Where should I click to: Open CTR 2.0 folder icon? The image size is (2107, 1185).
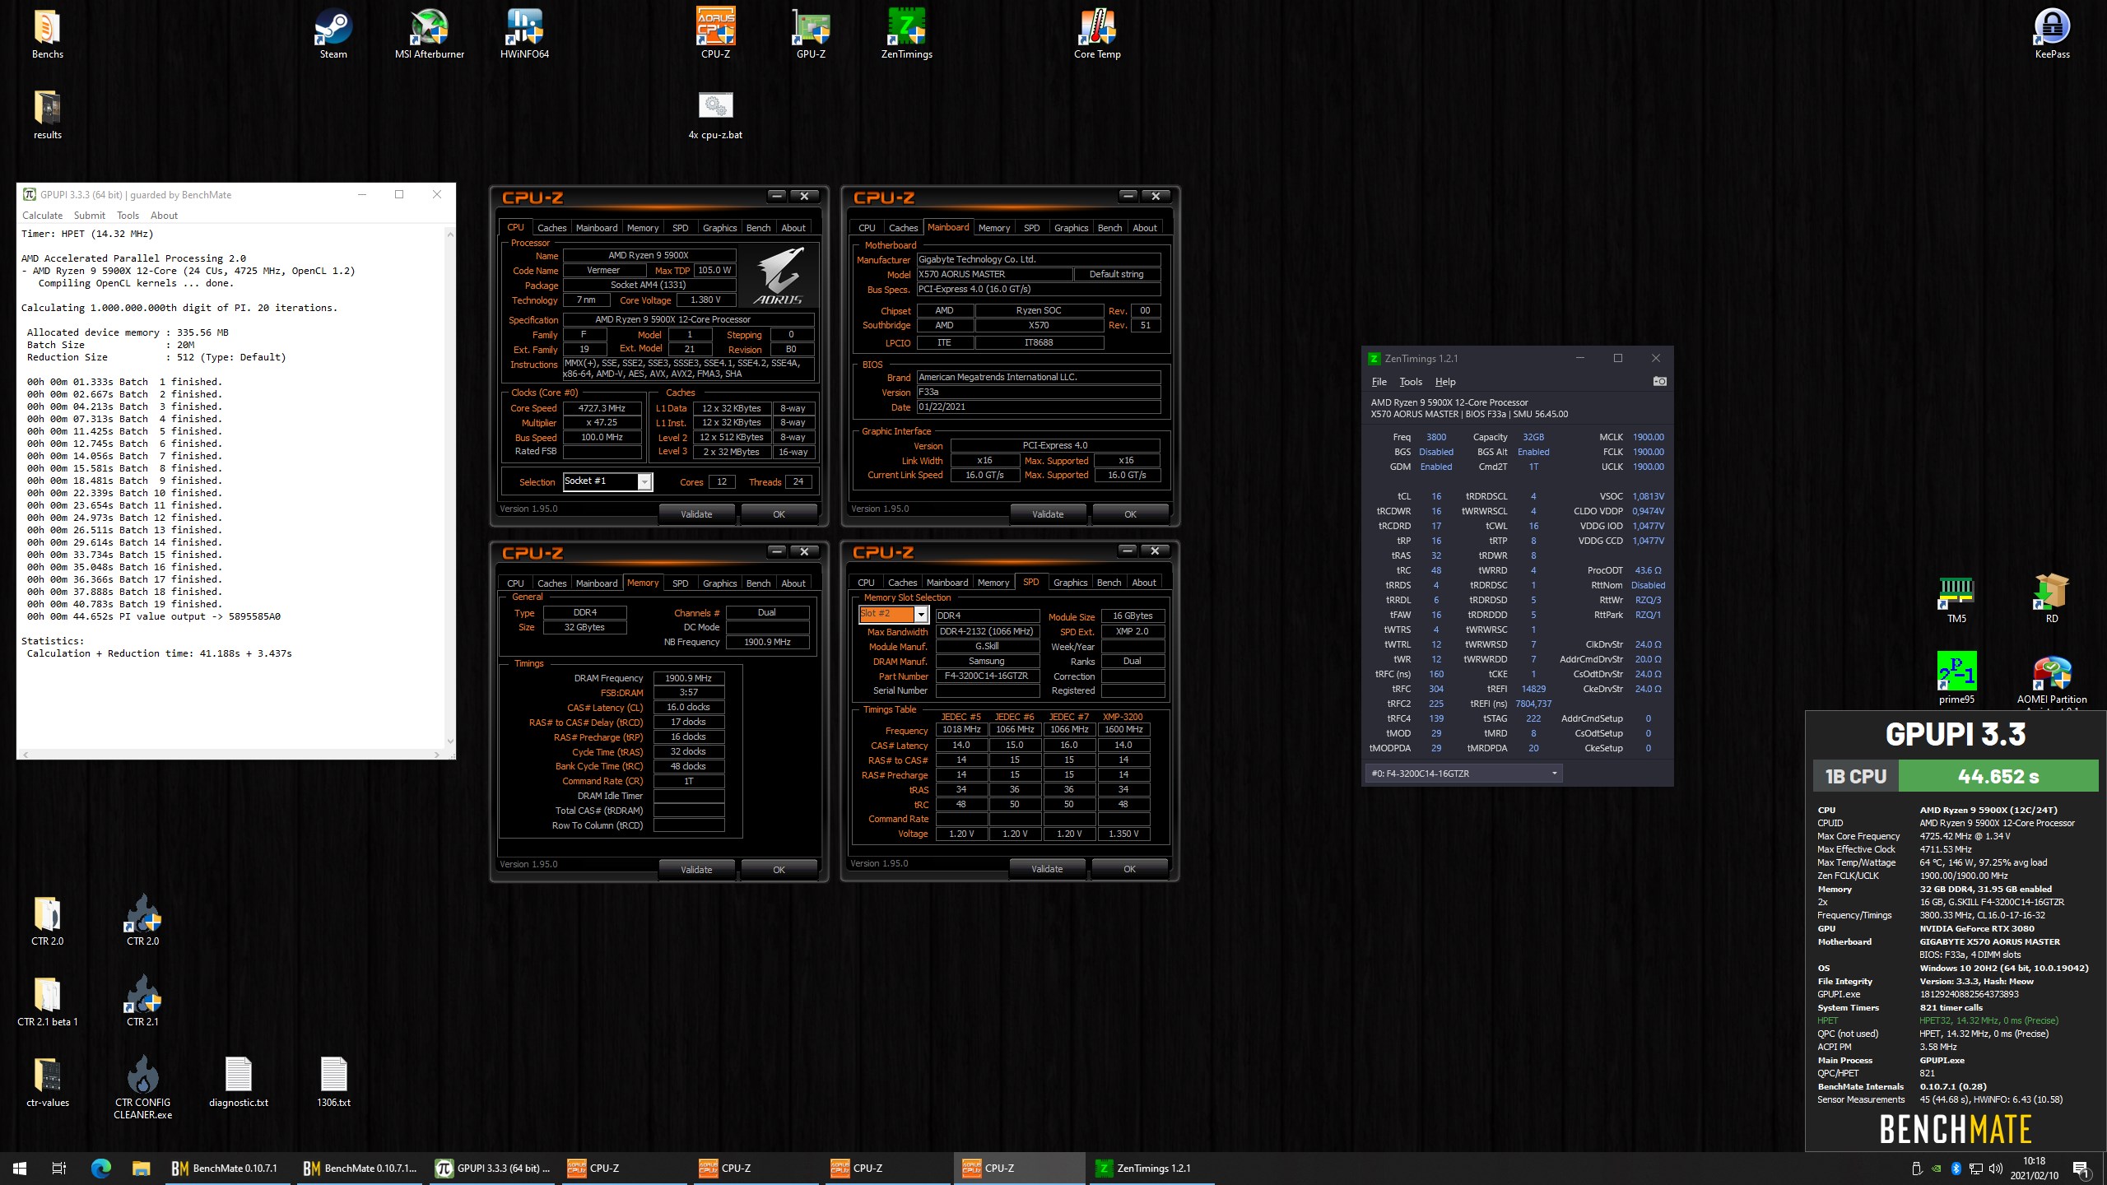point(47,922)
